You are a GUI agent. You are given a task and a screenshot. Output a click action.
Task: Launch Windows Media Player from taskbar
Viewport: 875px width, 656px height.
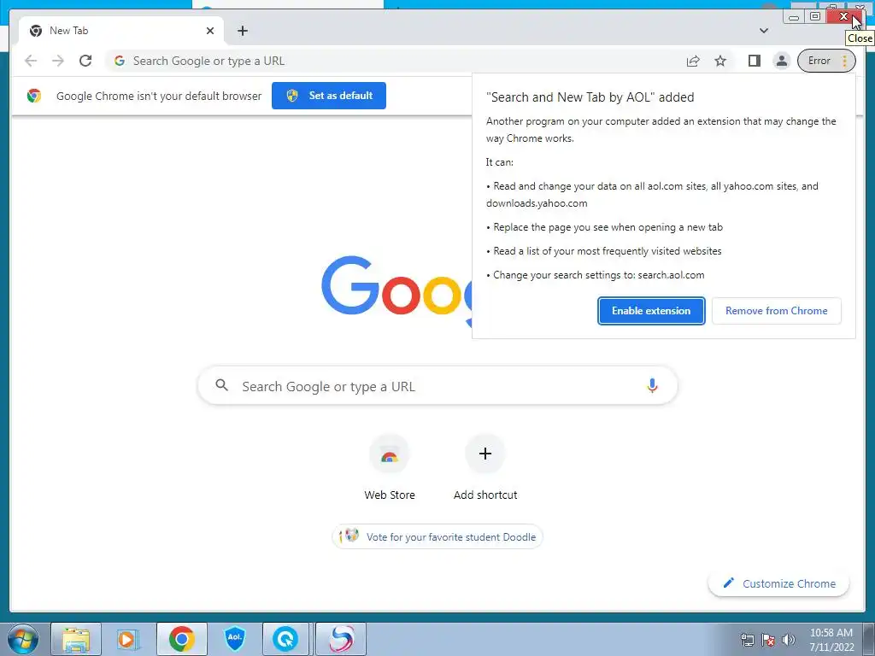[x=127, y=639]
